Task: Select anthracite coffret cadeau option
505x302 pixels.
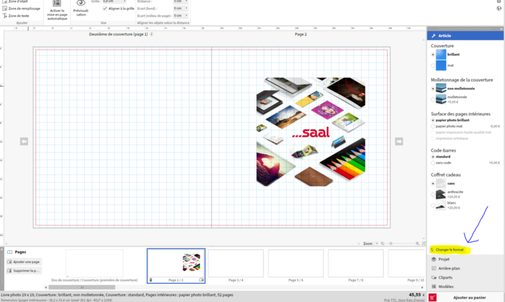Action: [433, 194]
